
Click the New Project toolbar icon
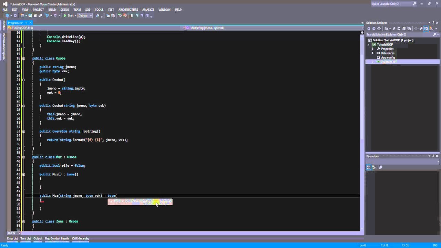22,15
